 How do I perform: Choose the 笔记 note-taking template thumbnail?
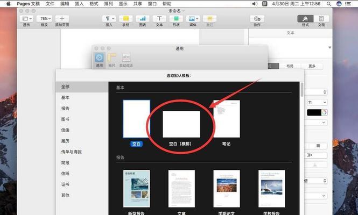click(227, 119)
